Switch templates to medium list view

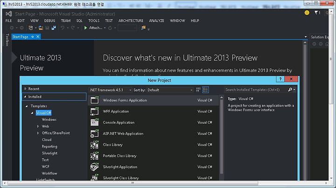click(205, 90)
